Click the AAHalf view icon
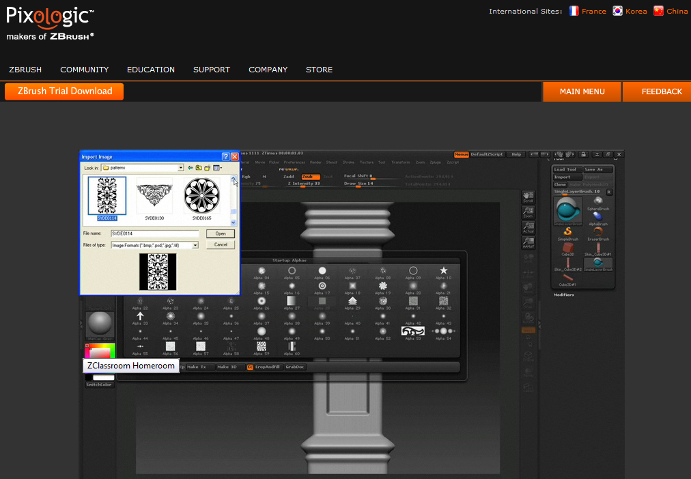The width and height of the screenshot is (691, 479). pyautogui.click(x=528, y=243)
